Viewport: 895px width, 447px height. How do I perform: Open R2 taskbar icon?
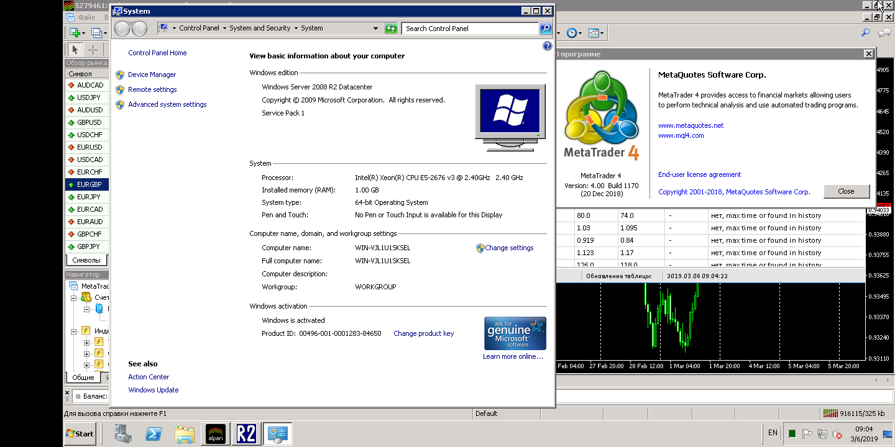[246, 434]
